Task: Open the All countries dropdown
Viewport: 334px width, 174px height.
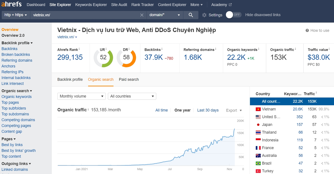Action: pos(132,96)
